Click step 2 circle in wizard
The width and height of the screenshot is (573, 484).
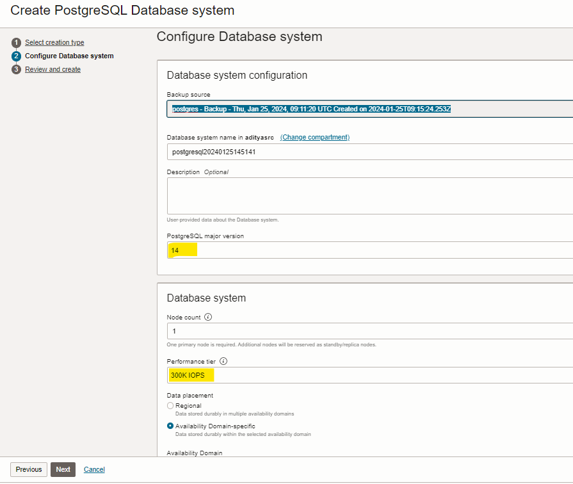pos(16,56)
